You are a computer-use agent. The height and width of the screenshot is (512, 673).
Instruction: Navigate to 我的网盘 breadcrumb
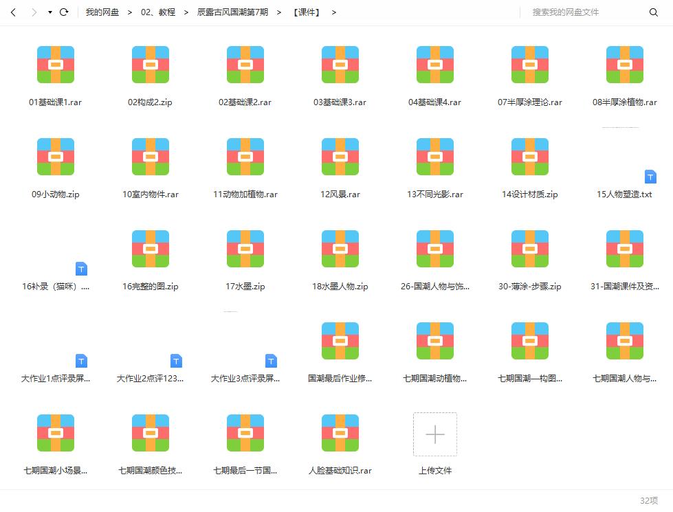point(102,12)
